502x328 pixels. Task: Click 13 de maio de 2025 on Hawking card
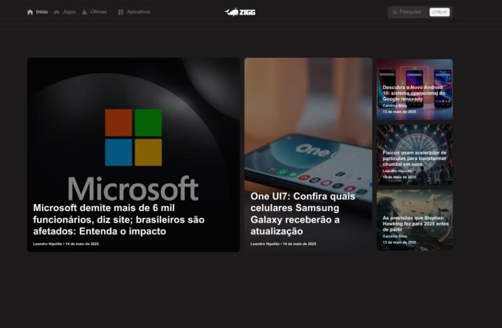[400, 242]
